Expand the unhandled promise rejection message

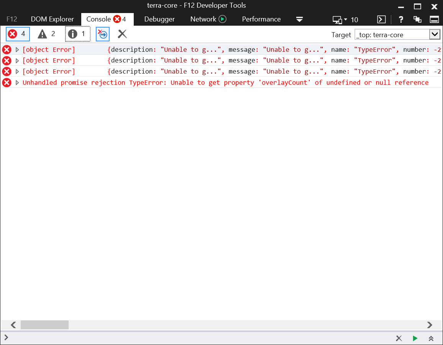tap(16, 82)
